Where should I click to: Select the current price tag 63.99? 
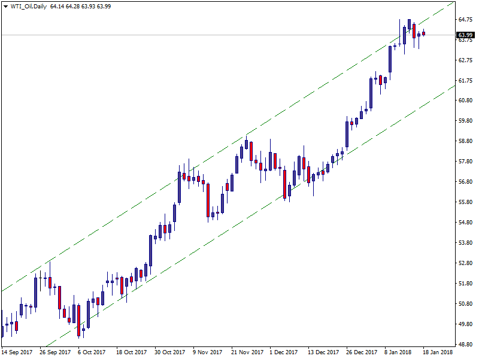tap(465, 35)
